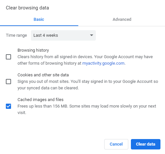The width and height of the screenshot is (165, 154).
Task: Click the blue Clear data button
Action: tap(146, 144)
